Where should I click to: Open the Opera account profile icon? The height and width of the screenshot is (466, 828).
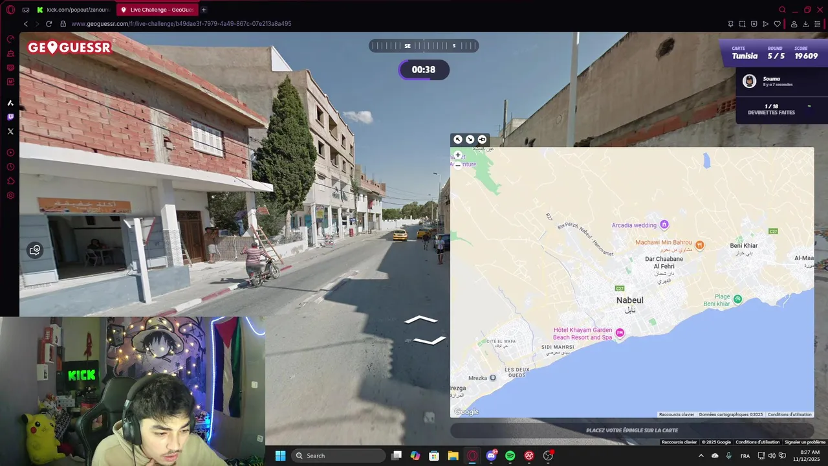(794, 24)
